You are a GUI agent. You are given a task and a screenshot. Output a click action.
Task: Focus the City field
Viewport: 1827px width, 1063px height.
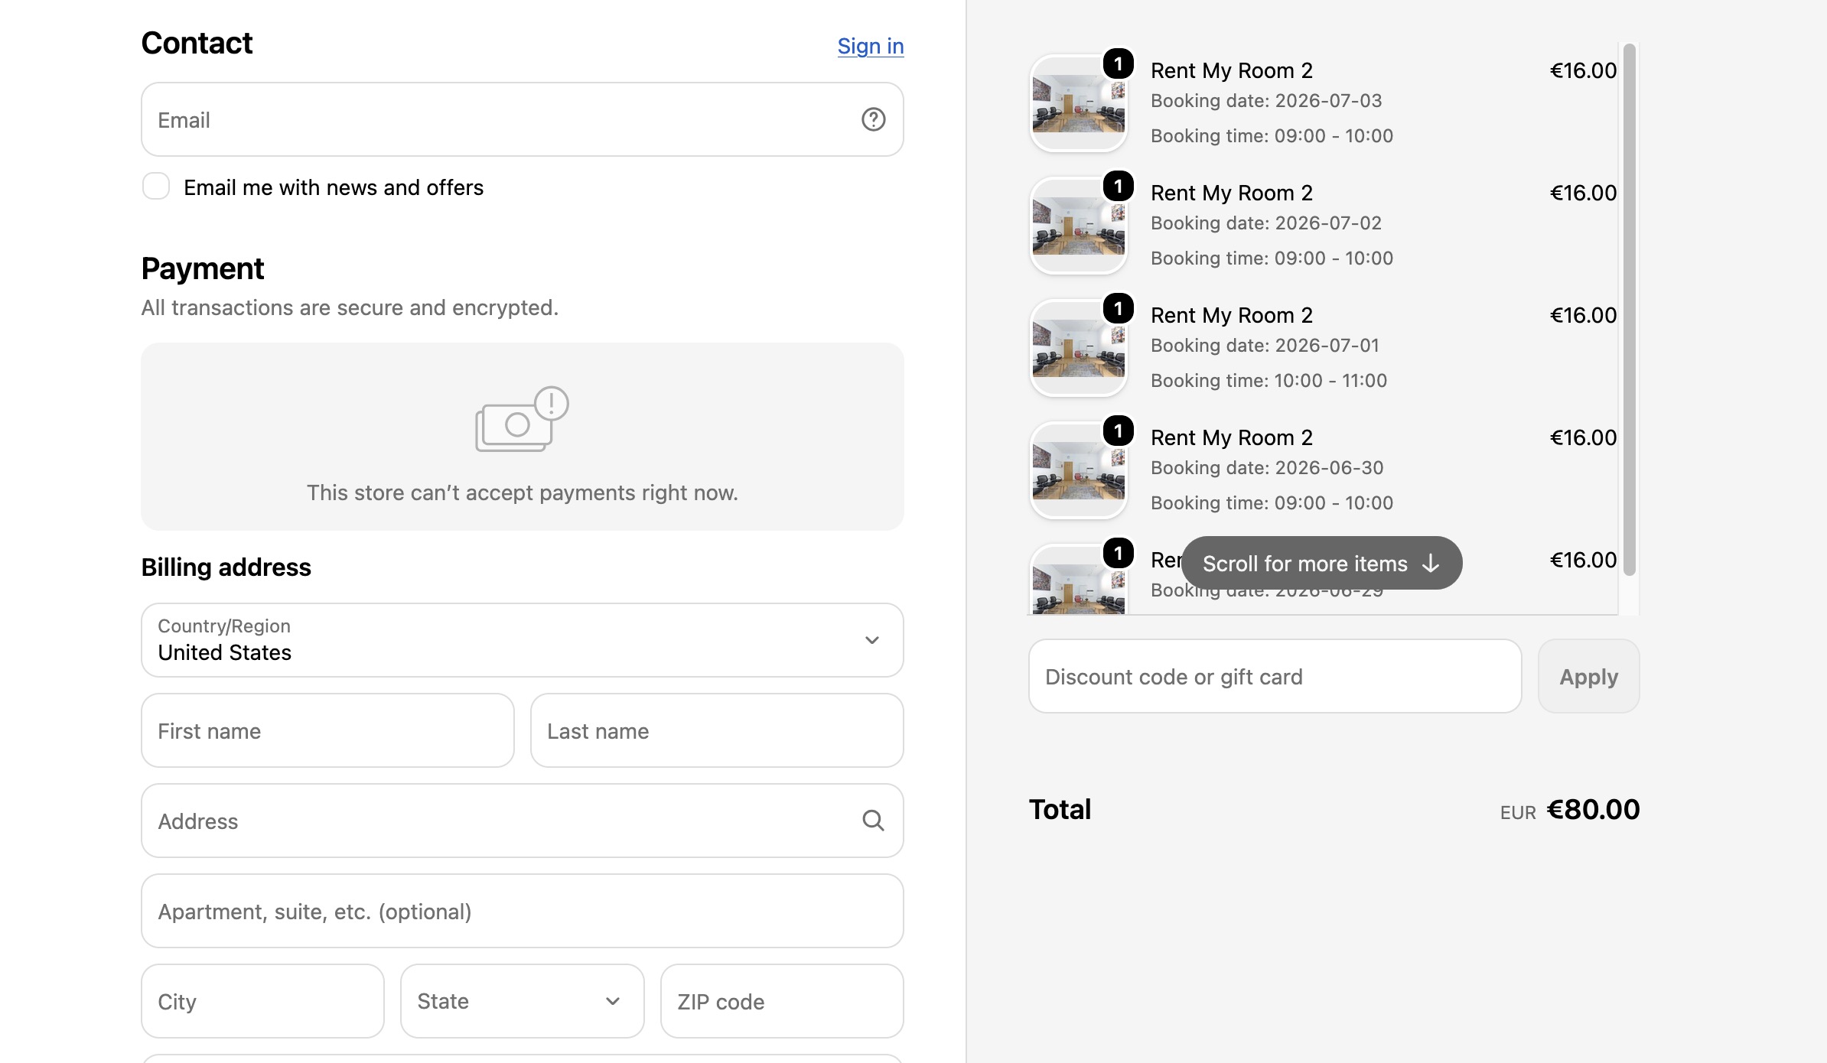click(x=262, y=1001)
